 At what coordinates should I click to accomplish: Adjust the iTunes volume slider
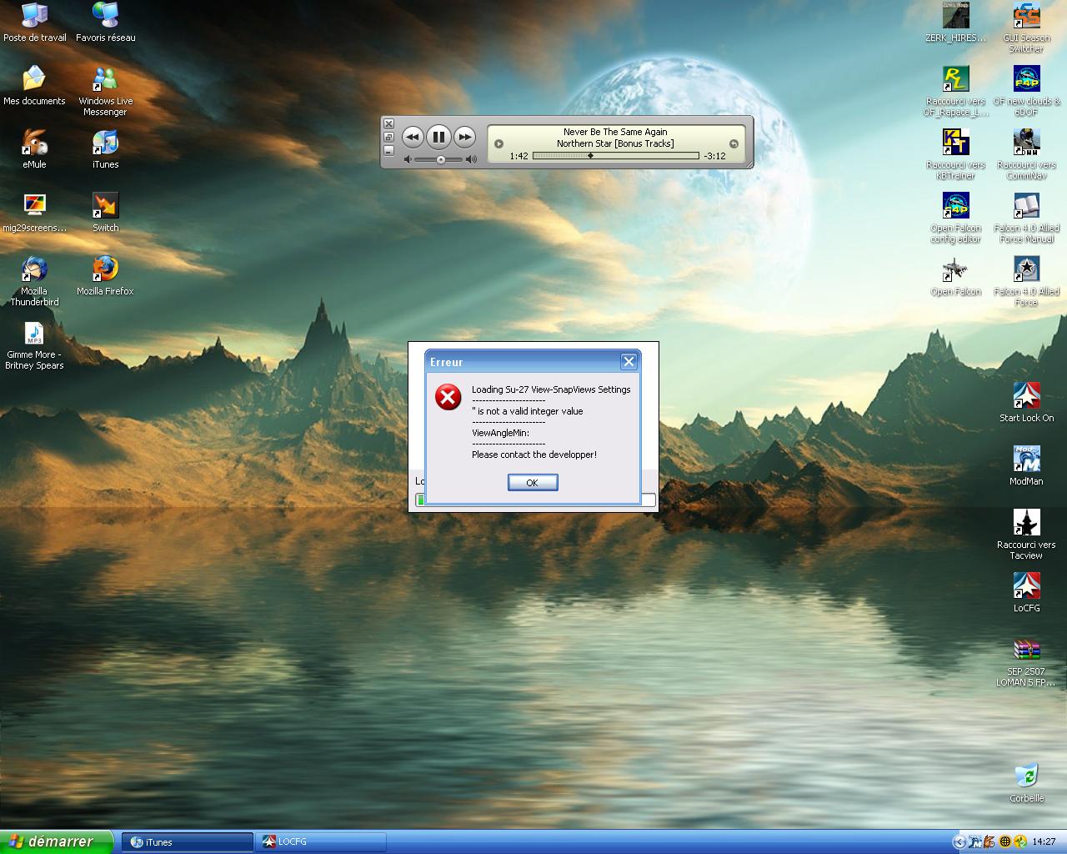[440, 159]
